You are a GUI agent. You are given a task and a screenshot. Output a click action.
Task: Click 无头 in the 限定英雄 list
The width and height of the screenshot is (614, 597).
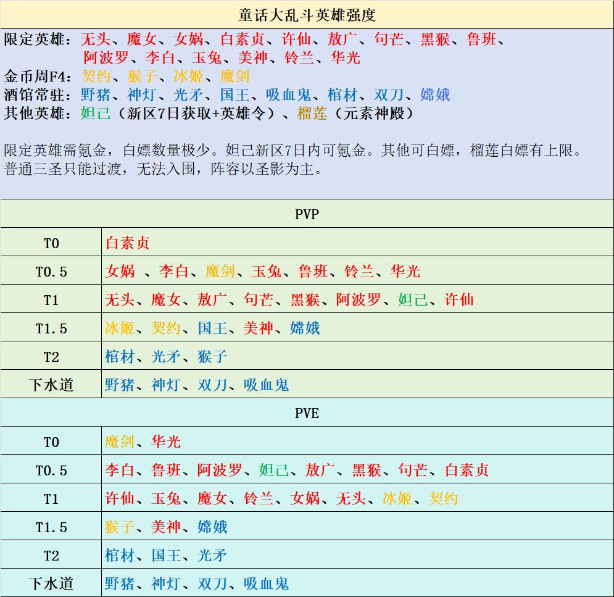pyautogui.click(x=96, y=39)
